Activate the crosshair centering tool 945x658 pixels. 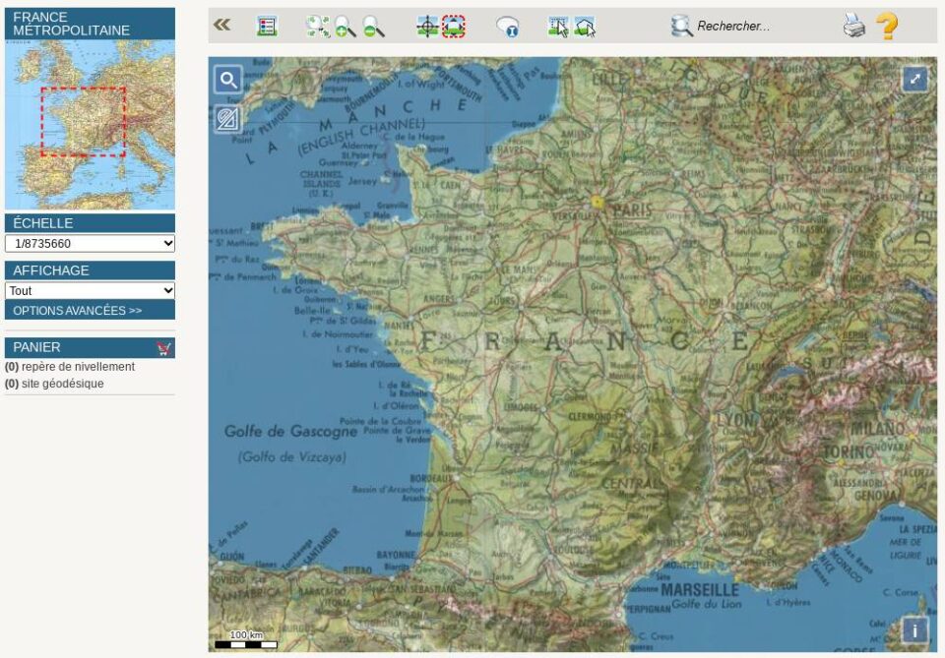[x=427, y=27]
